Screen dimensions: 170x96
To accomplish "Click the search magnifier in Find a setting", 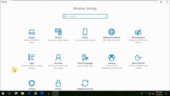I will (105, 16).
